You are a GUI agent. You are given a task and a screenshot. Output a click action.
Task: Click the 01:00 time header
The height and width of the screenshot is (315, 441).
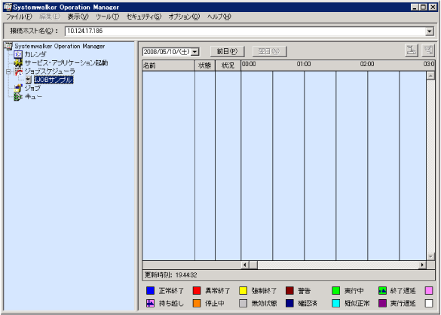304,64
